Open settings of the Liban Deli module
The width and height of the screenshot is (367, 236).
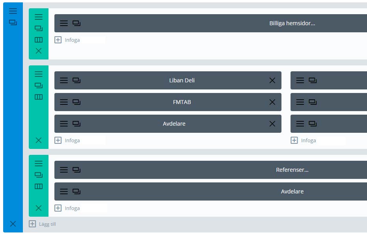coord(64,80)
